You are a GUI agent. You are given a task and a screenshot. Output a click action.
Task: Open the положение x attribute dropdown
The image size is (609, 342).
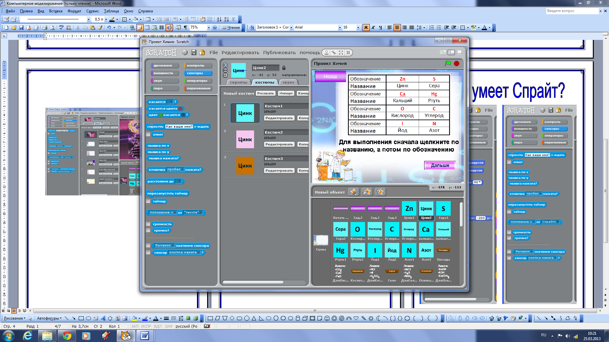tap(162, 212)
